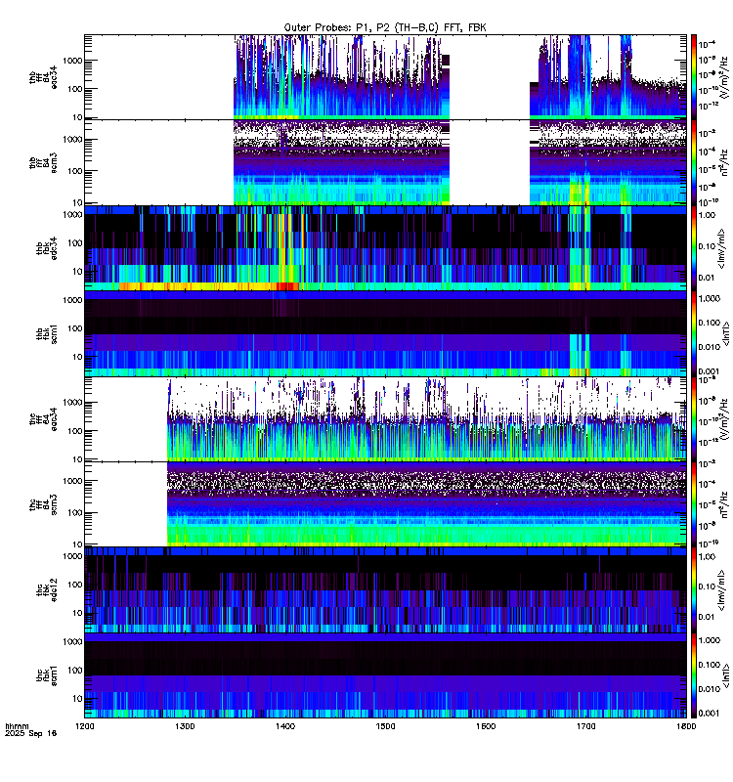The width and height of the screenshot is (733, 782).
Task: Click the thc fff scm3 spectrogram panel
Action: [x=385, y=504]
